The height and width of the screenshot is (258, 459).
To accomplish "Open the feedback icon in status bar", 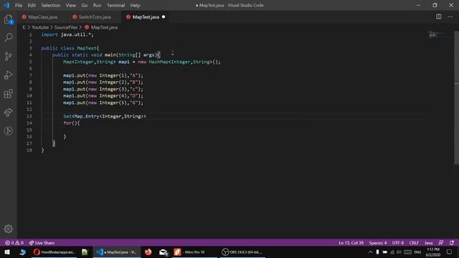I will [x=441, y=243].
